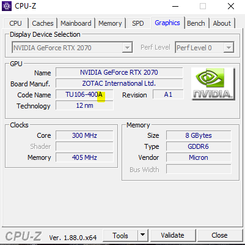Minimize the CPU-Z window
The image size is (245, 245).
point(175,6)
